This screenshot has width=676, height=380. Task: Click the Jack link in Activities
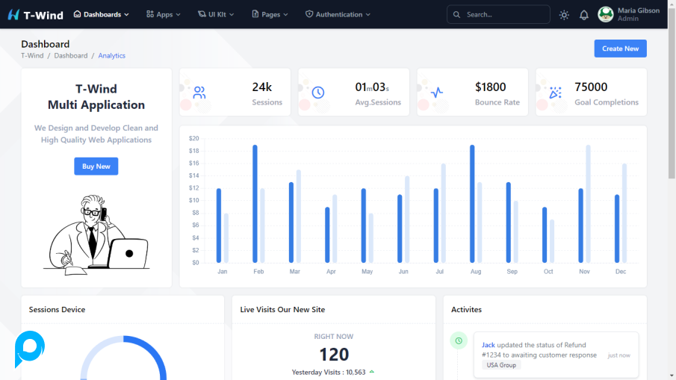(489, 345)
